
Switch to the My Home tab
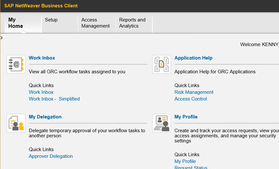click(x=16, y=23)
